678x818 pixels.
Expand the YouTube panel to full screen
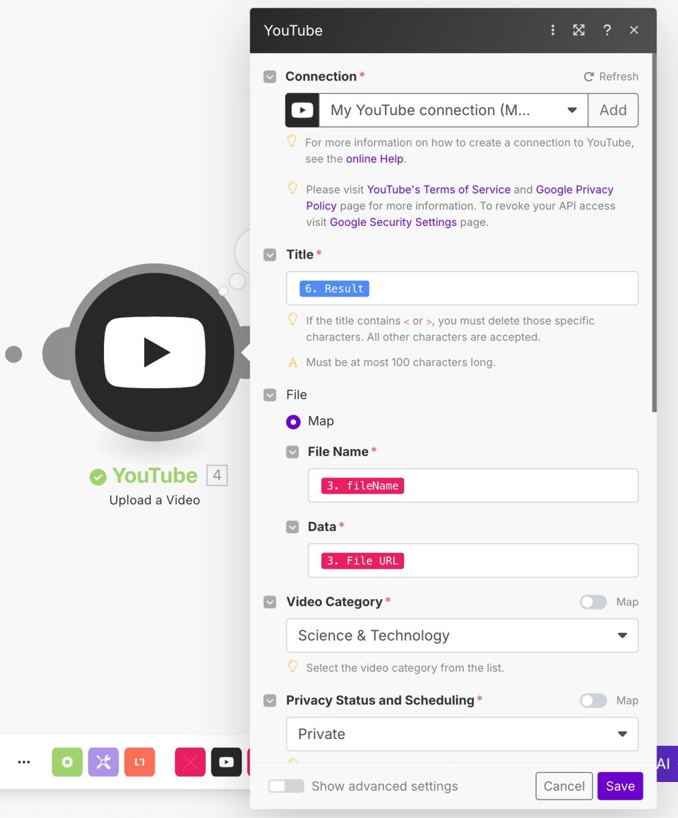click(579, 30)
